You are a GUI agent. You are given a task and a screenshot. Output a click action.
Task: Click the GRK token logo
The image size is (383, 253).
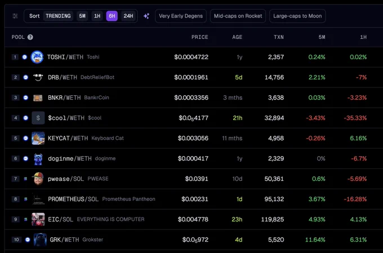[x=40, y=239]
